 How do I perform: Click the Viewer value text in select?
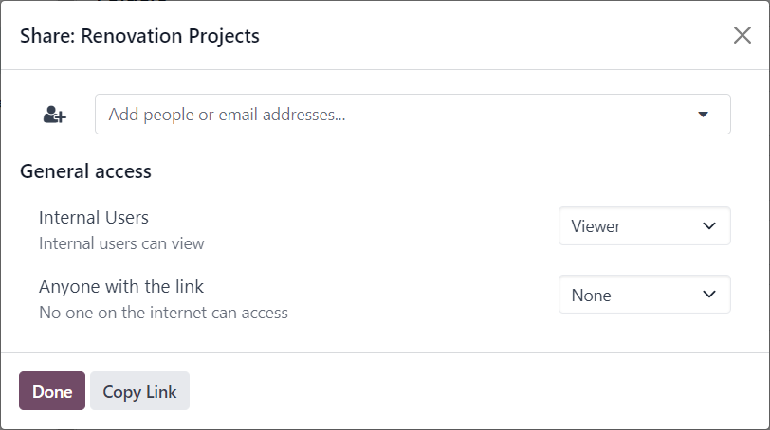click(596, 226)
